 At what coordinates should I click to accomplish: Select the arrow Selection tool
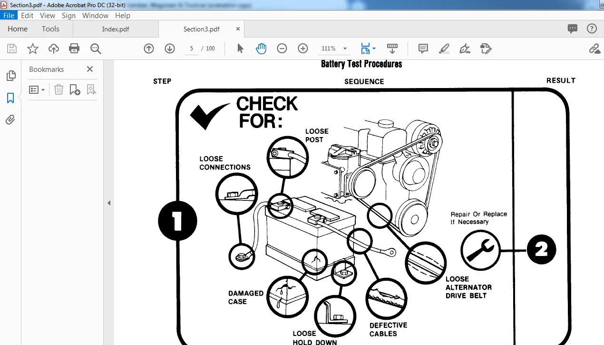click(240, 49)
